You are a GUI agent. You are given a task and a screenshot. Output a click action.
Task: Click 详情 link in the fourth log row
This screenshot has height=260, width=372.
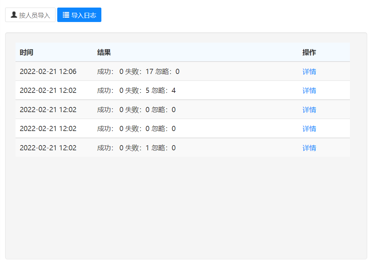coord(309,129)
